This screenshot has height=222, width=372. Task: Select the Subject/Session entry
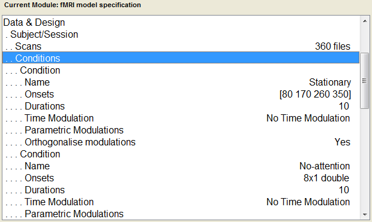pyautogui.click(x=181, y=34)
